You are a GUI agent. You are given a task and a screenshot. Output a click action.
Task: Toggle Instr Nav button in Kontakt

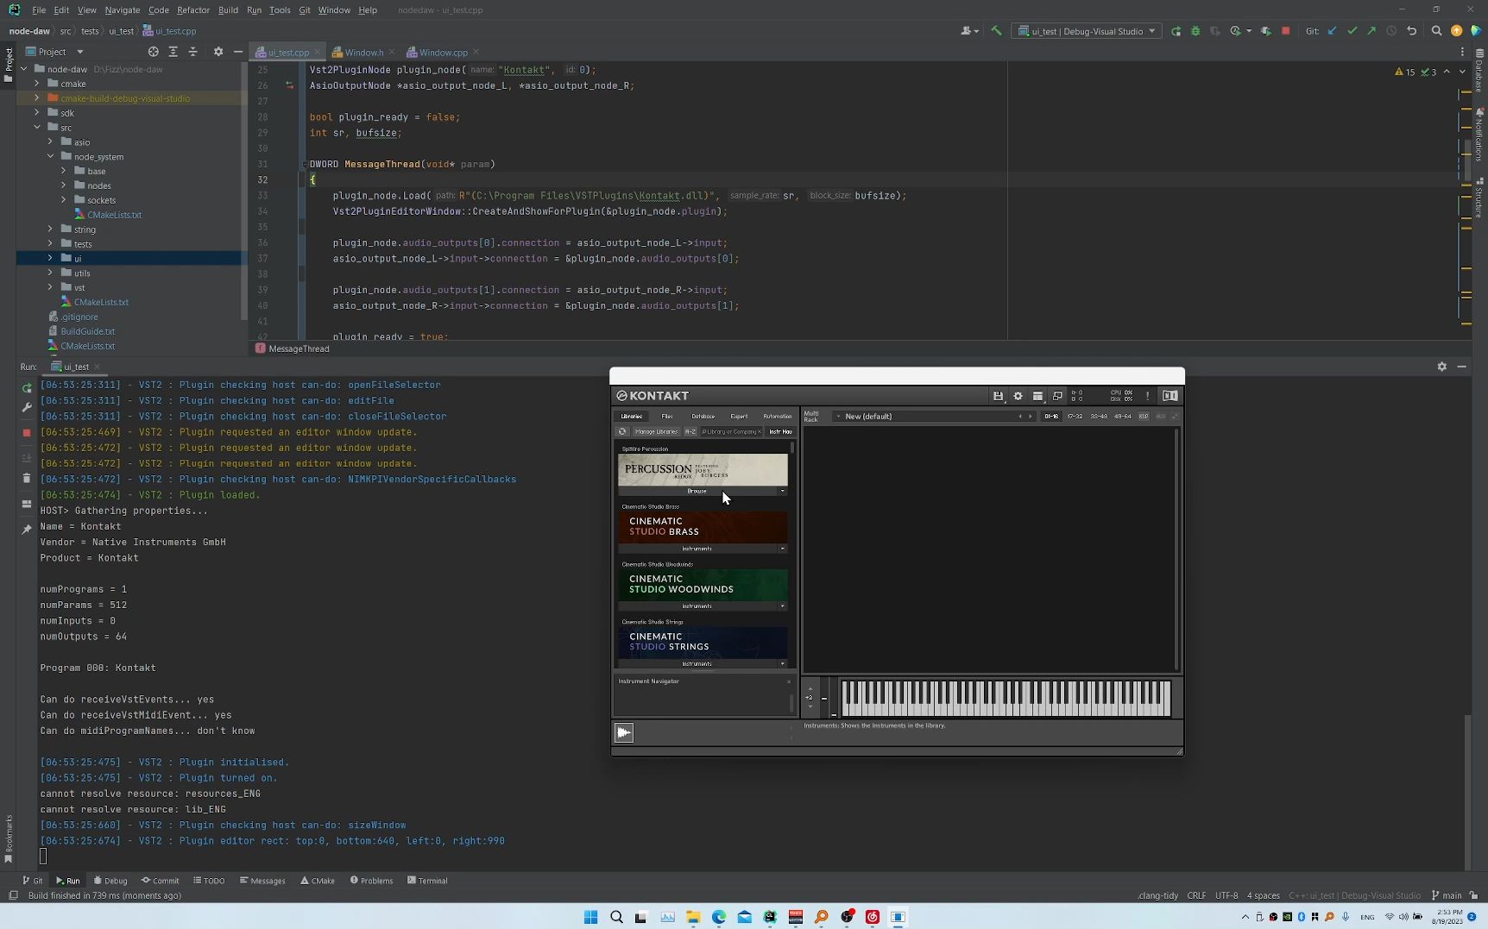click(780, 431)
